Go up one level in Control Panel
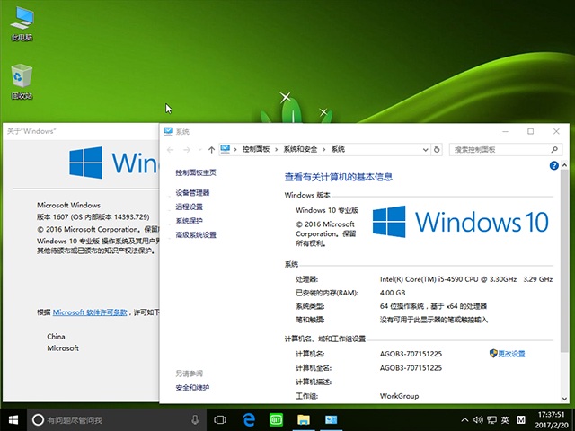Viewport: 575px width, 431px height. click(x=211, y=150)
